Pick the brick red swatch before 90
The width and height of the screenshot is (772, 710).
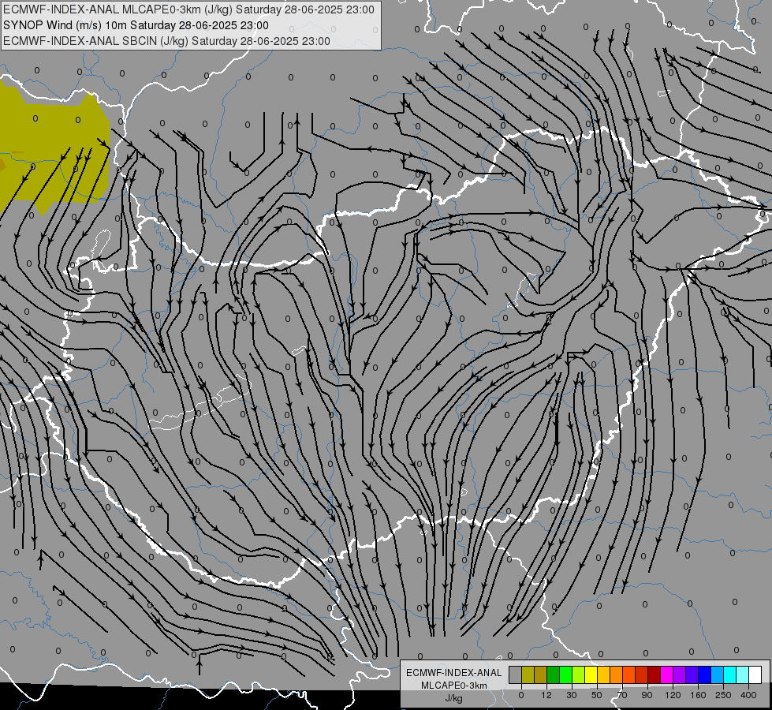(x=642, y=674)
